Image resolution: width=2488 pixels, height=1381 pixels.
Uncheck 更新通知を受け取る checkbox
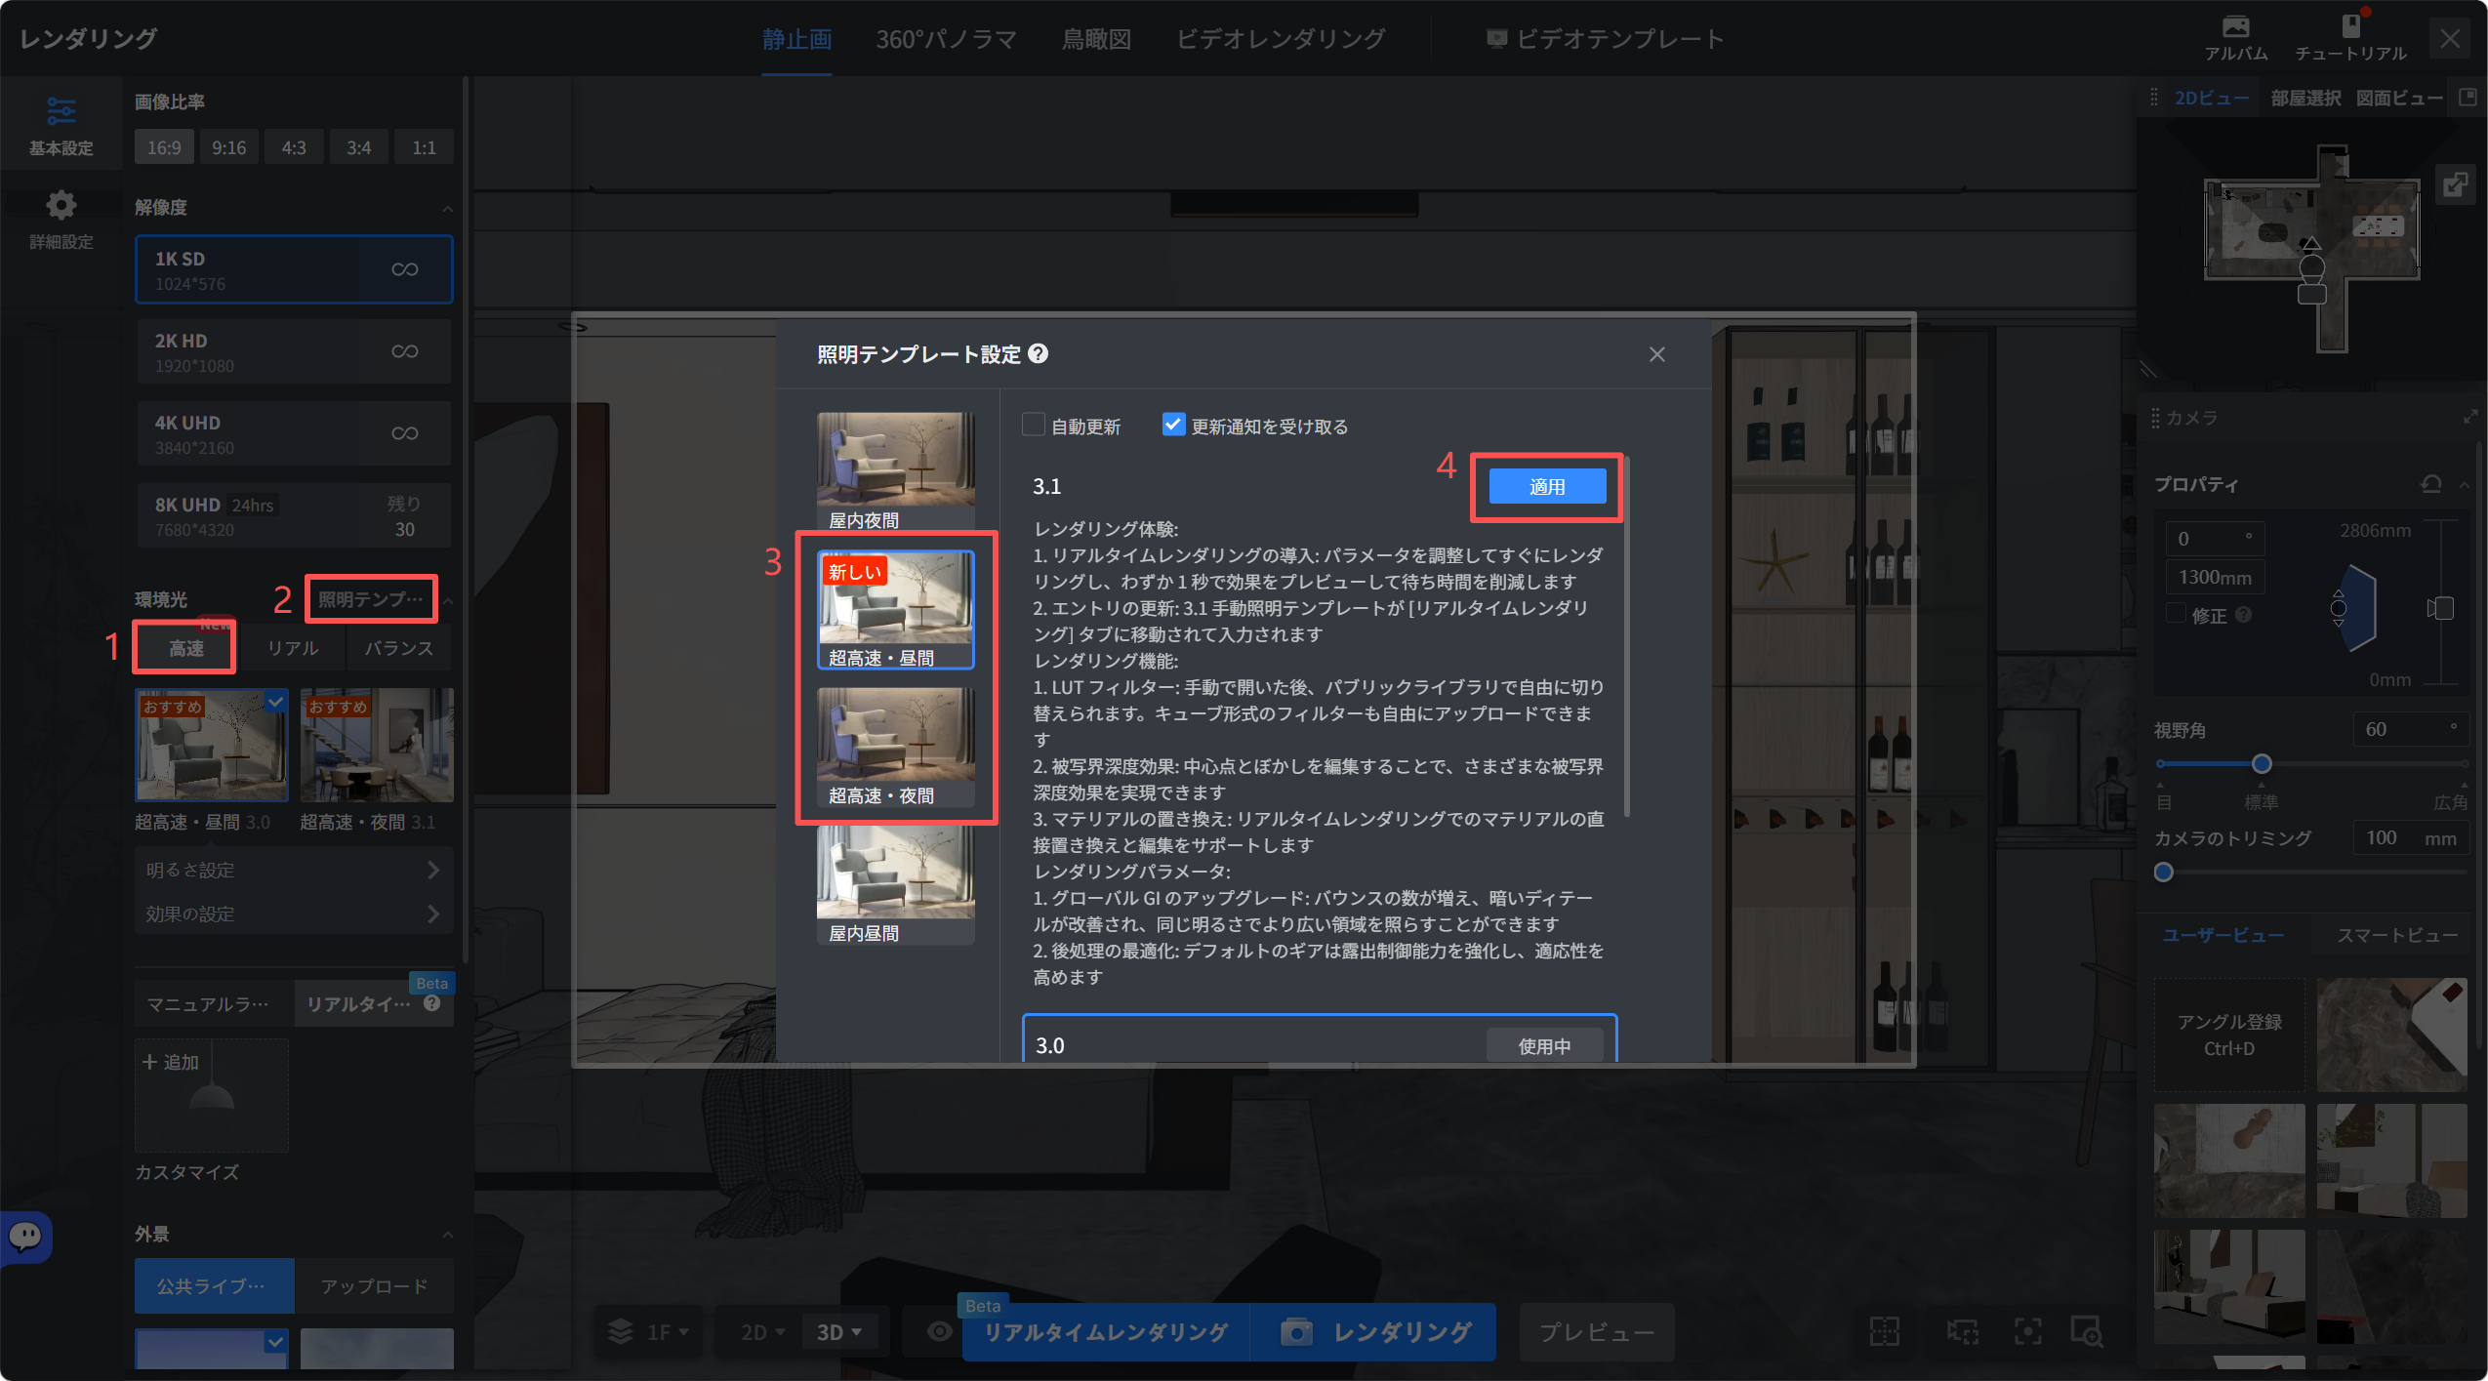click(x=1173, y=426)
